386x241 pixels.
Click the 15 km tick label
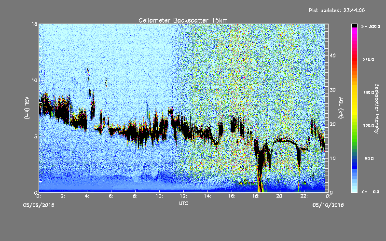point(34,24)
